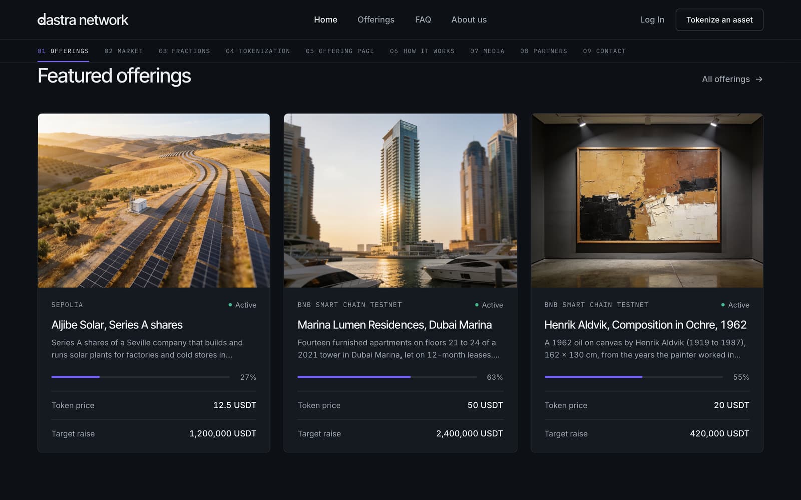The height and width of the screenshot is (500, 801).
Task: Go to the 04 Tokenization section
Action: [258, 51]
